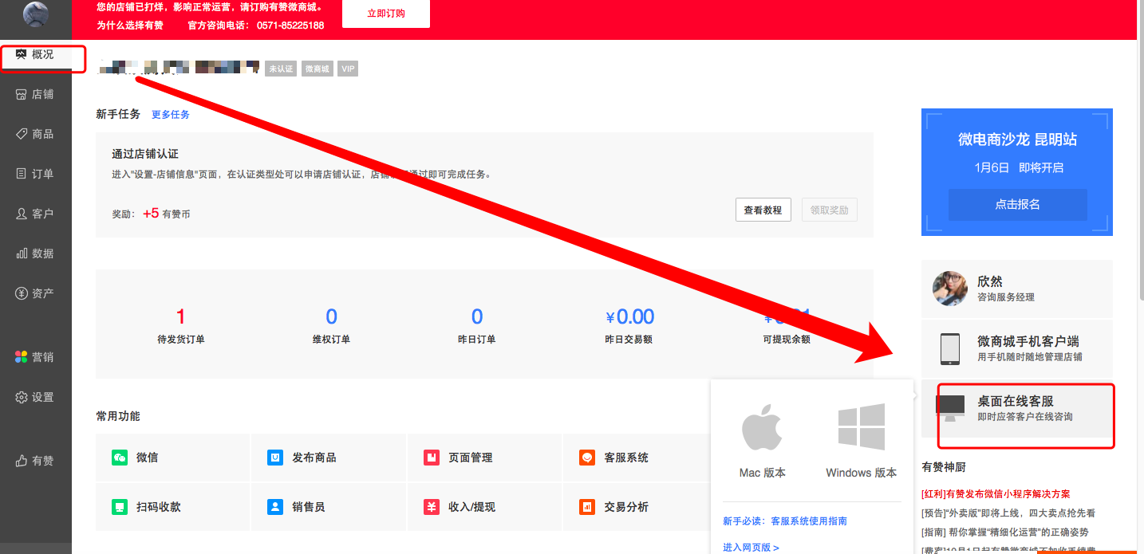Click the 微商城 badge

(x=317, y=69)
